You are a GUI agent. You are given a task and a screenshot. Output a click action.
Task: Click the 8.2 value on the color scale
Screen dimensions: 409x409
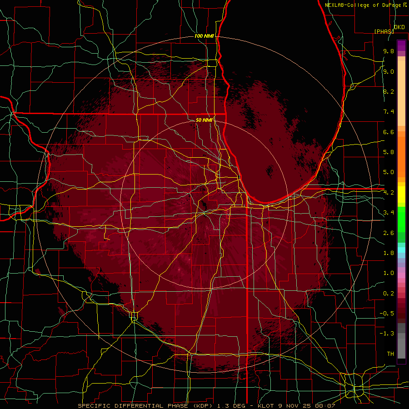coord(389,91)
